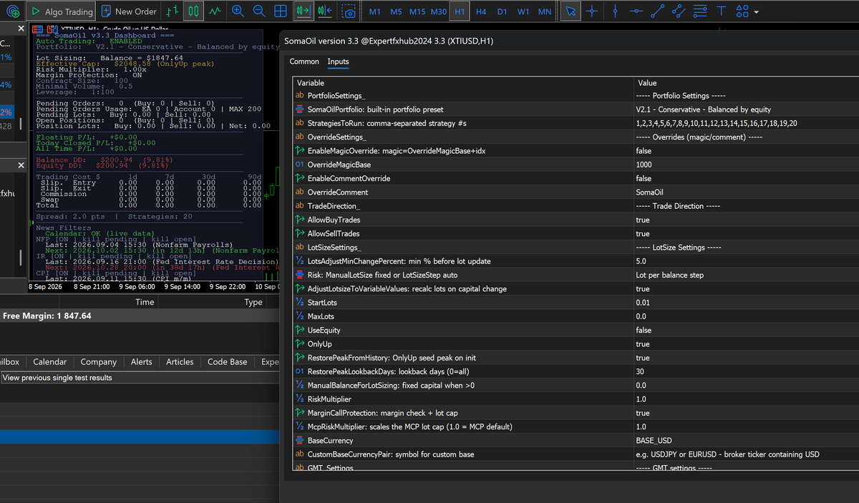Toggle chart shift from right border

[325, 11]
